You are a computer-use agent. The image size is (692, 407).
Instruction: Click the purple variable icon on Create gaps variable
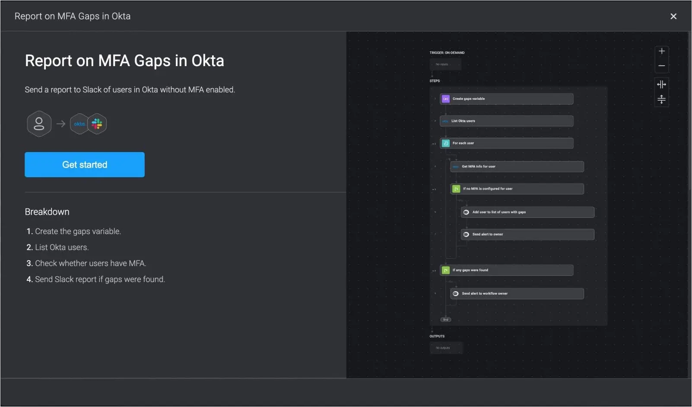pos(446,99)
